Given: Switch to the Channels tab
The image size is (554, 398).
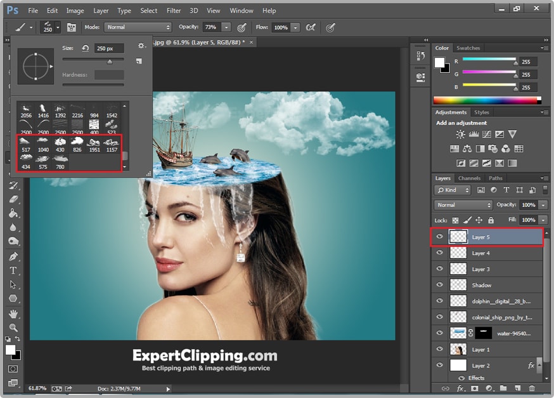Looking at the screenshot, I should point(469,178).
